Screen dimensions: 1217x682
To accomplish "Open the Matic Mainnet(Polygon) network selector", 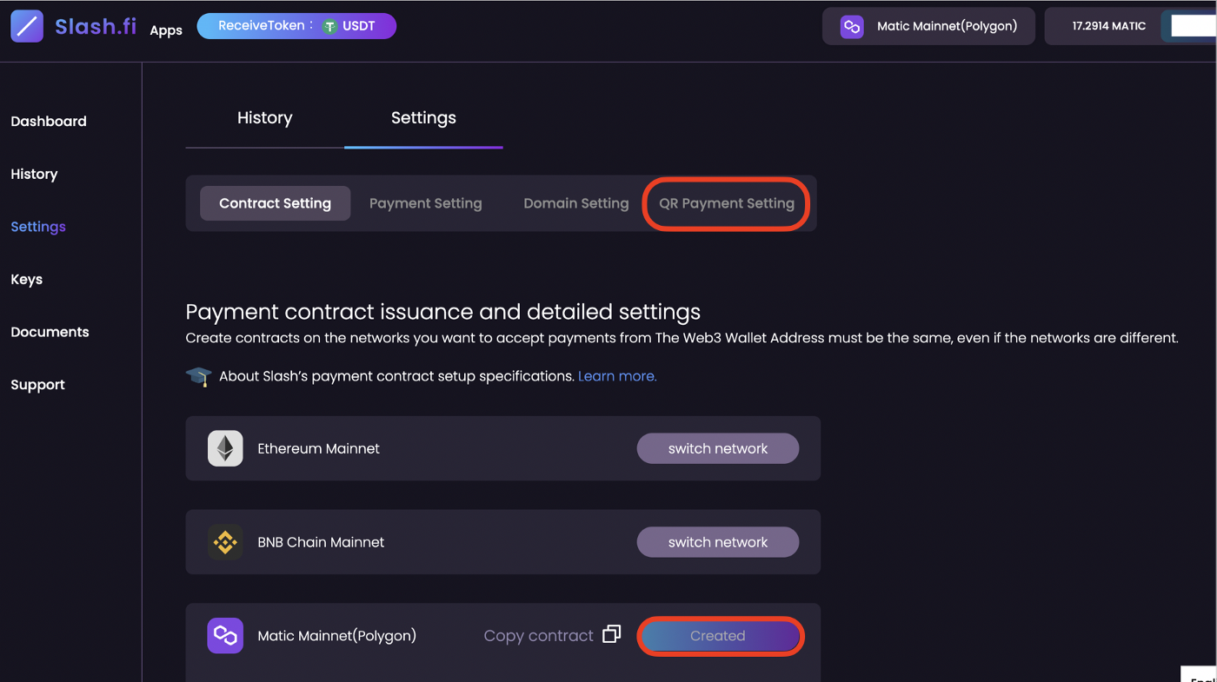I will pyautogui.click(x=928, y=26).
